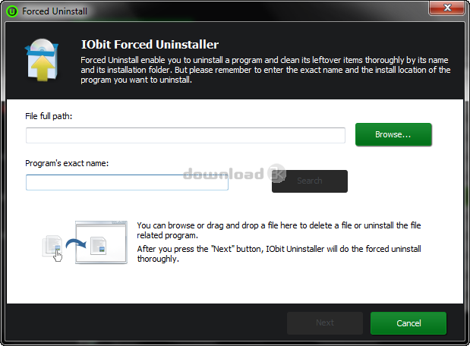This screenshot has width=470, height=346.
Task: Click the 'After you press the Next button' text
Action: click(279, 253)
